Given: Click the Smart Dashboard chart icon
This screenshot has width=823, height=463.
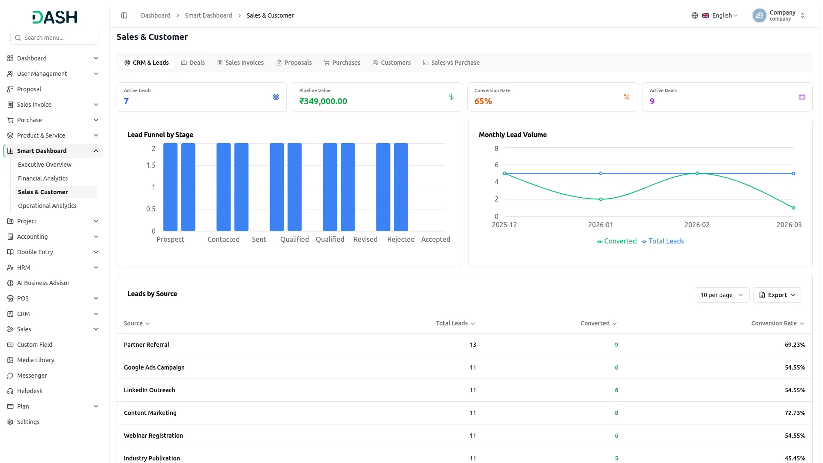Looking at the screenshot, I should coord(10,151).
